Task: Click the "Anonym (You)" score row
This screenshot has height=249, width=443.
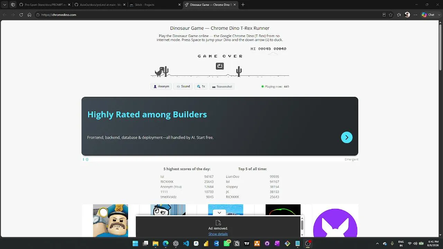Action: [x=187, y=187]
